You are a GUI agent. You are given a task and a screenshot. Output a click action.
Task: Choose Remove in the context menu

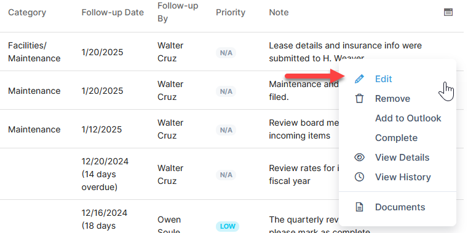click(392, 99)
